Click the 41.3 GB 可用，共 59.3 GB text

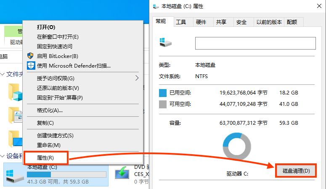pos(58,182)
